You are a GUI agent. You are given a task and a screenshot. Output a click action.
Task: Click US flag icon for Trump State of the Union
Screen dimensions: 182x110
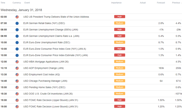click(x=17, y=17)
